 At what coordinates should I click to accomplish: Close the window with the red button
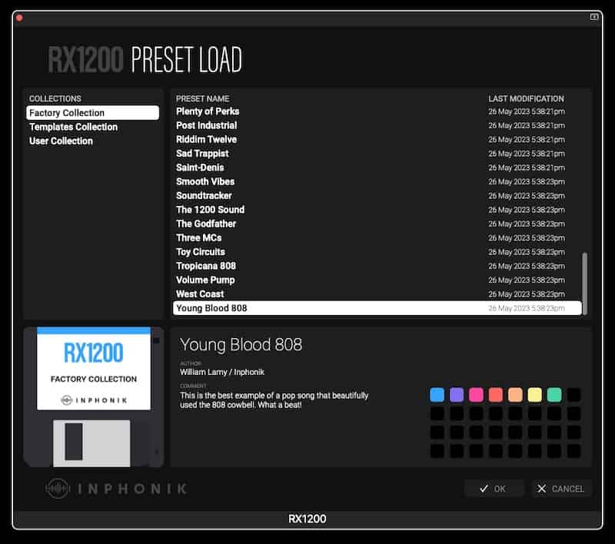coord(19,18)
